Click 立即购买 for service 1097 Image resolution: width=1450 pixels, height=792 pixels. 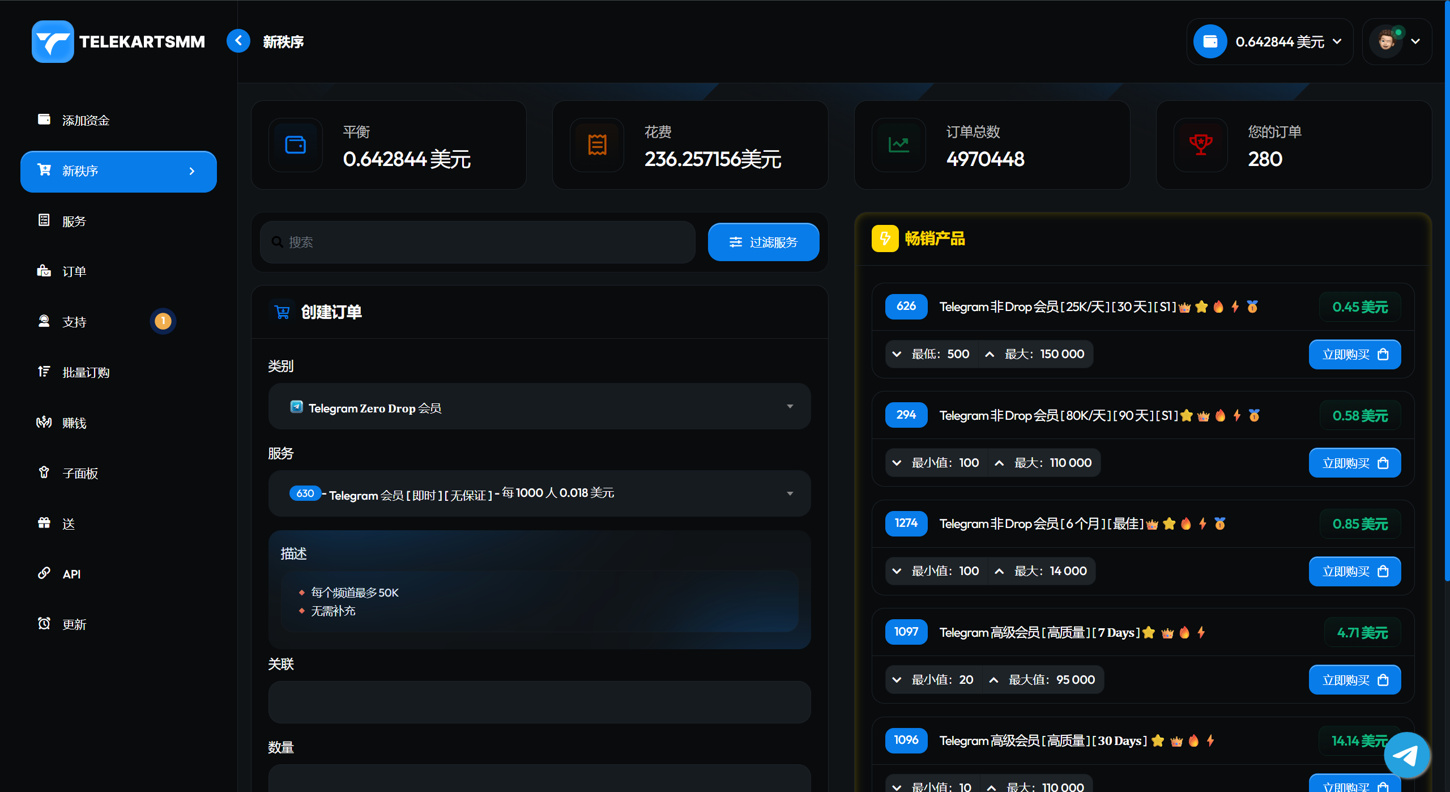point(1355,680)
